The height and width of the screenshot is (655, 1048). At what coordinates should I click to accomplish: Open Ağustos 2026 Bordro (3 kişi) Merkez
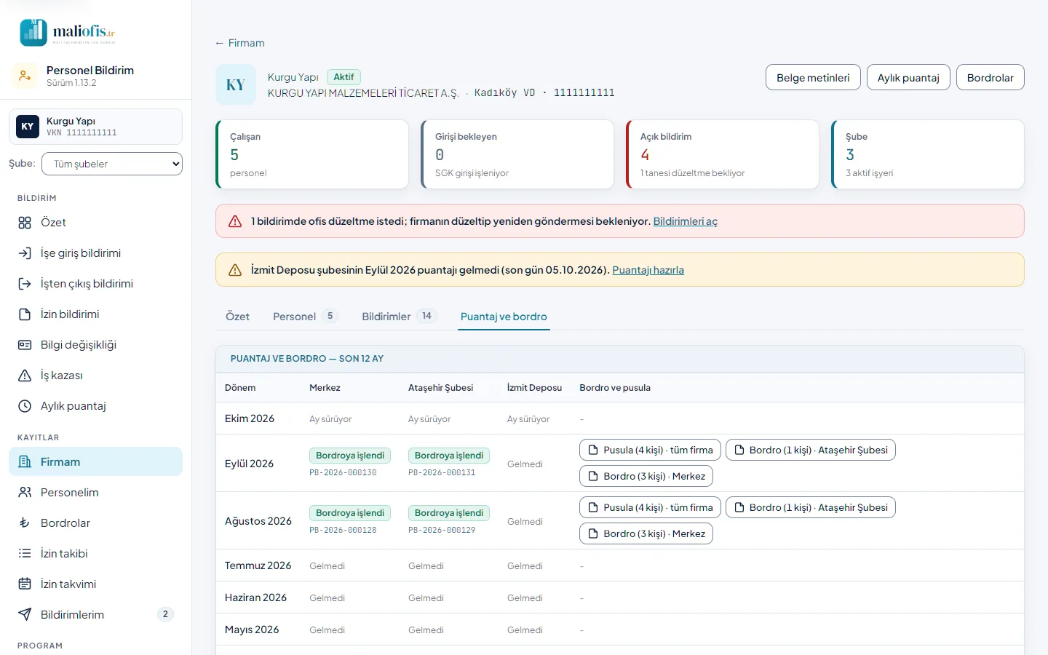coord(646,533)
